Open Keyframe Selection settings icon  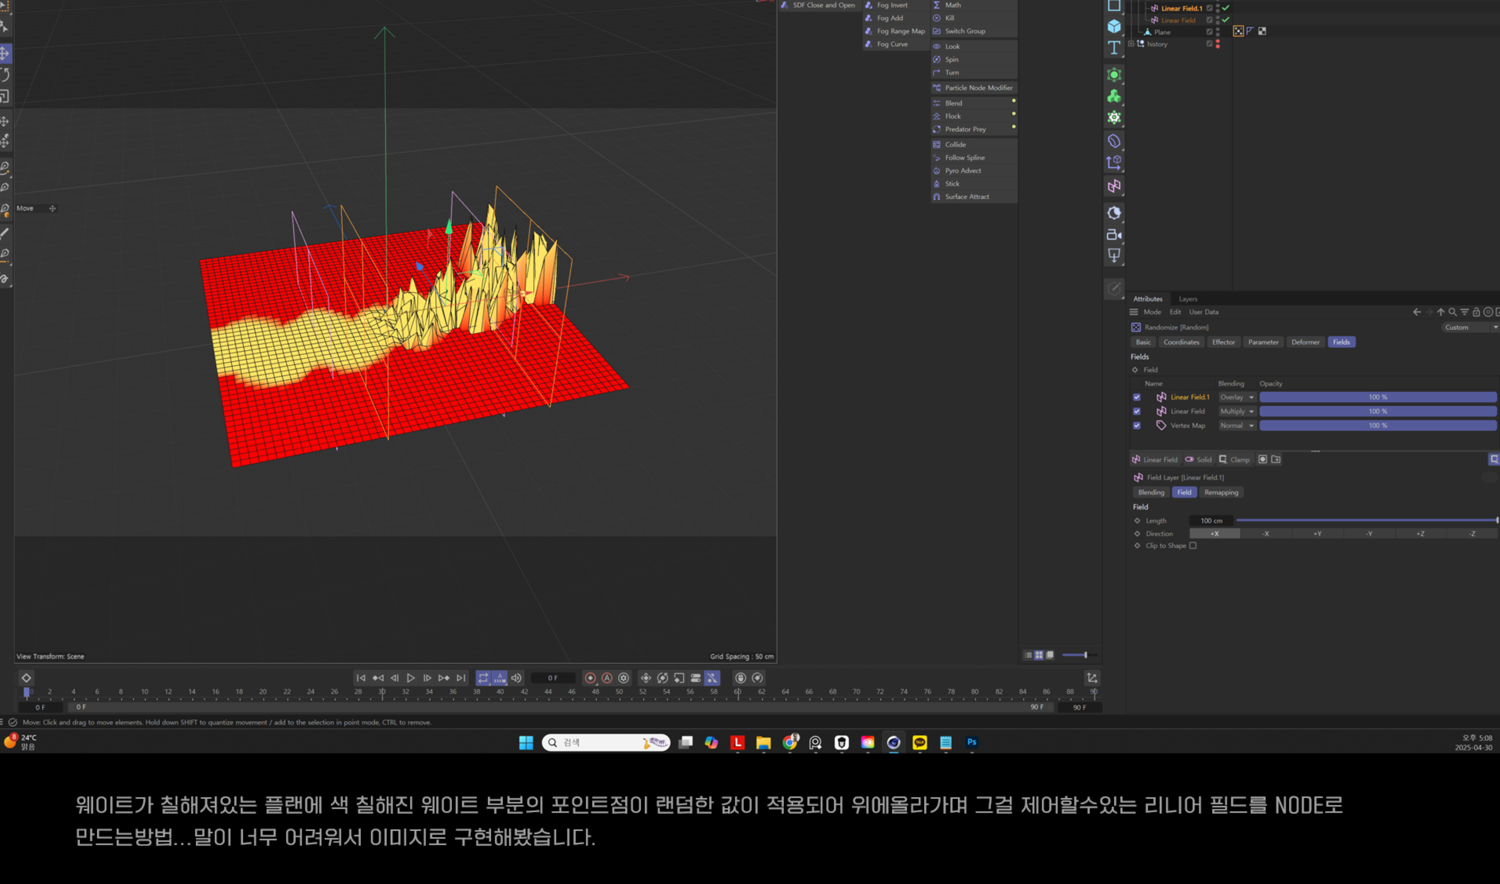tap(624, 678)
